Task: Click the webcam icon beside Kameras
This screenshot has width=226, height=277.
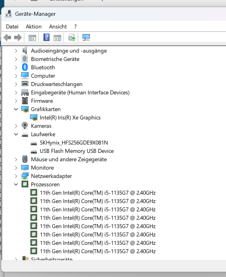Action: [x=25, y=126]
